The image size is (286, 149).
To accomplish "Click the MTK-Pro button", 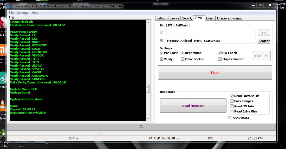I will pos(261,56).
